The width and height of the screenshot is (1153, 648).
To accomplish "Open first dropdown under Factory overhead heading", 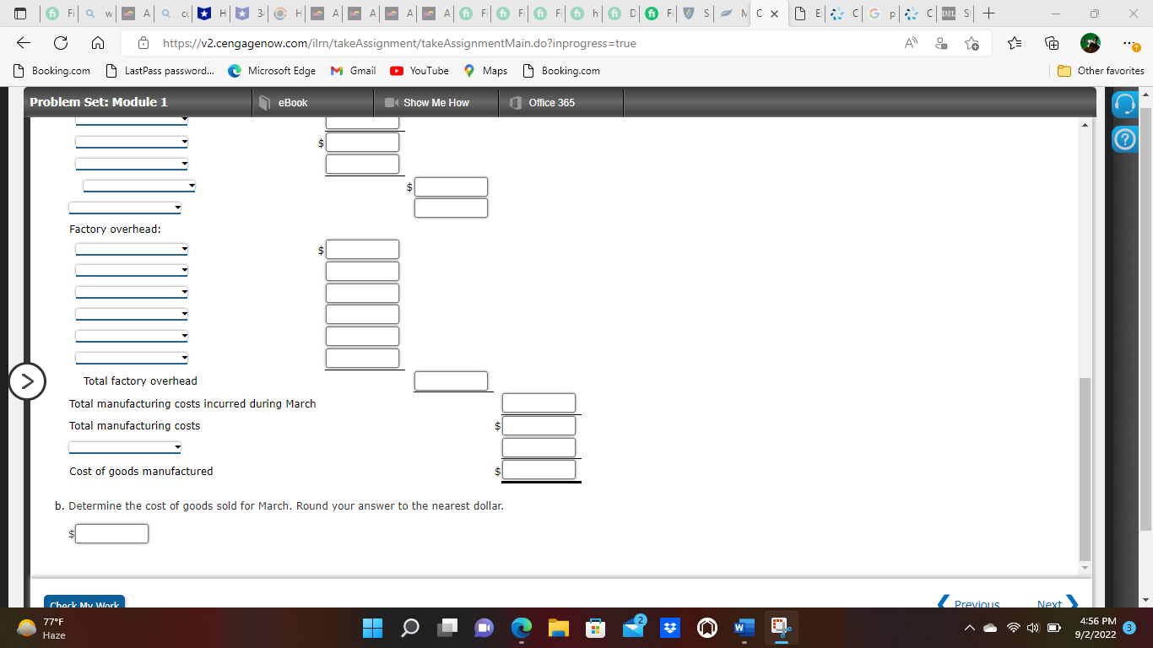I will [x=132, y=250].
